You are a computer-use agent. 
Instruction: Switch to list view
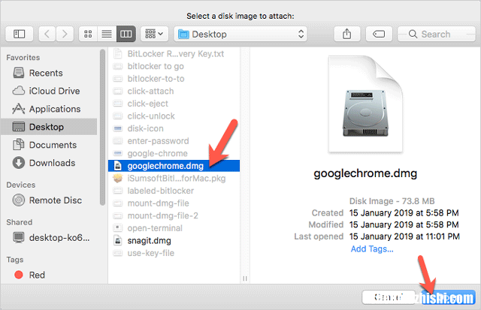click(x=107, y=34)
